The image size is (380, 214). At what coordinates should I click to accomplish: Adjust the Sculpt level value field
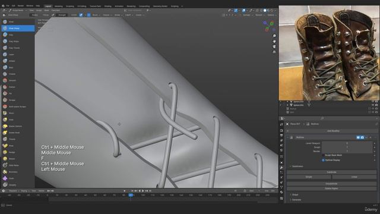pos(347,147)
